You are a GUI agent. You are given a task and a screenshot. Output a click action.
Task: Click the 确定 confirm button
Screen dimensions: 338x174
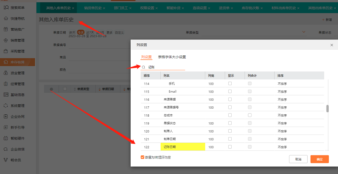pyautogui.click(x=319, y=159)
